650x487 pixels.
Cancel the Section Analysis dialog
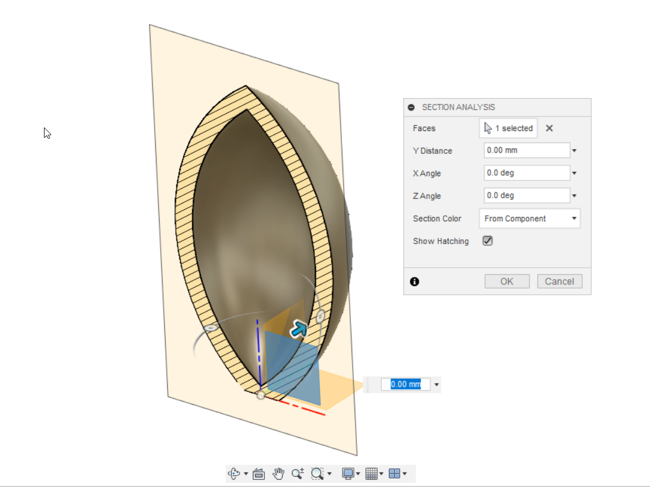tap(559, 281)
